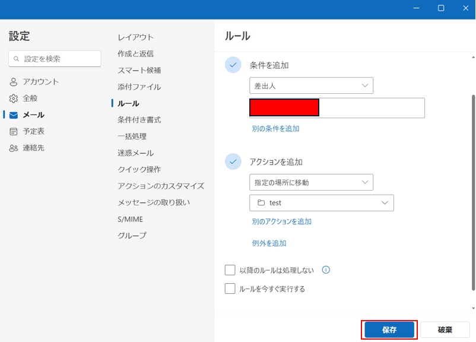Click the 連絡先 people icon
Screen dimensions: 476x342
pos(14,148)
